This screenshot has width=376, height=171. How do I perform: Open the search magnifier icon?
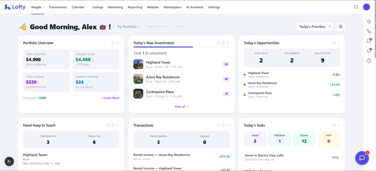[356, 7]
